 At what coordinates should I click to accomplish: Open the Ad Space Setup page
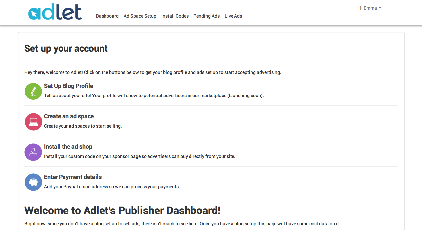(140, 16)
